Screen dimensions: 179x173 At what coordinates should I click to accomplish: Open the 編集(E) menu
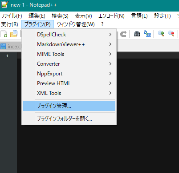[37, 16]
